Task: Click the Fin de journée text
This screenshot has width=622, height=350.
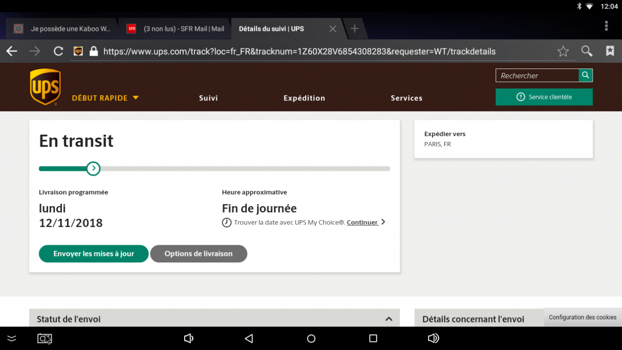Action: 259,209
